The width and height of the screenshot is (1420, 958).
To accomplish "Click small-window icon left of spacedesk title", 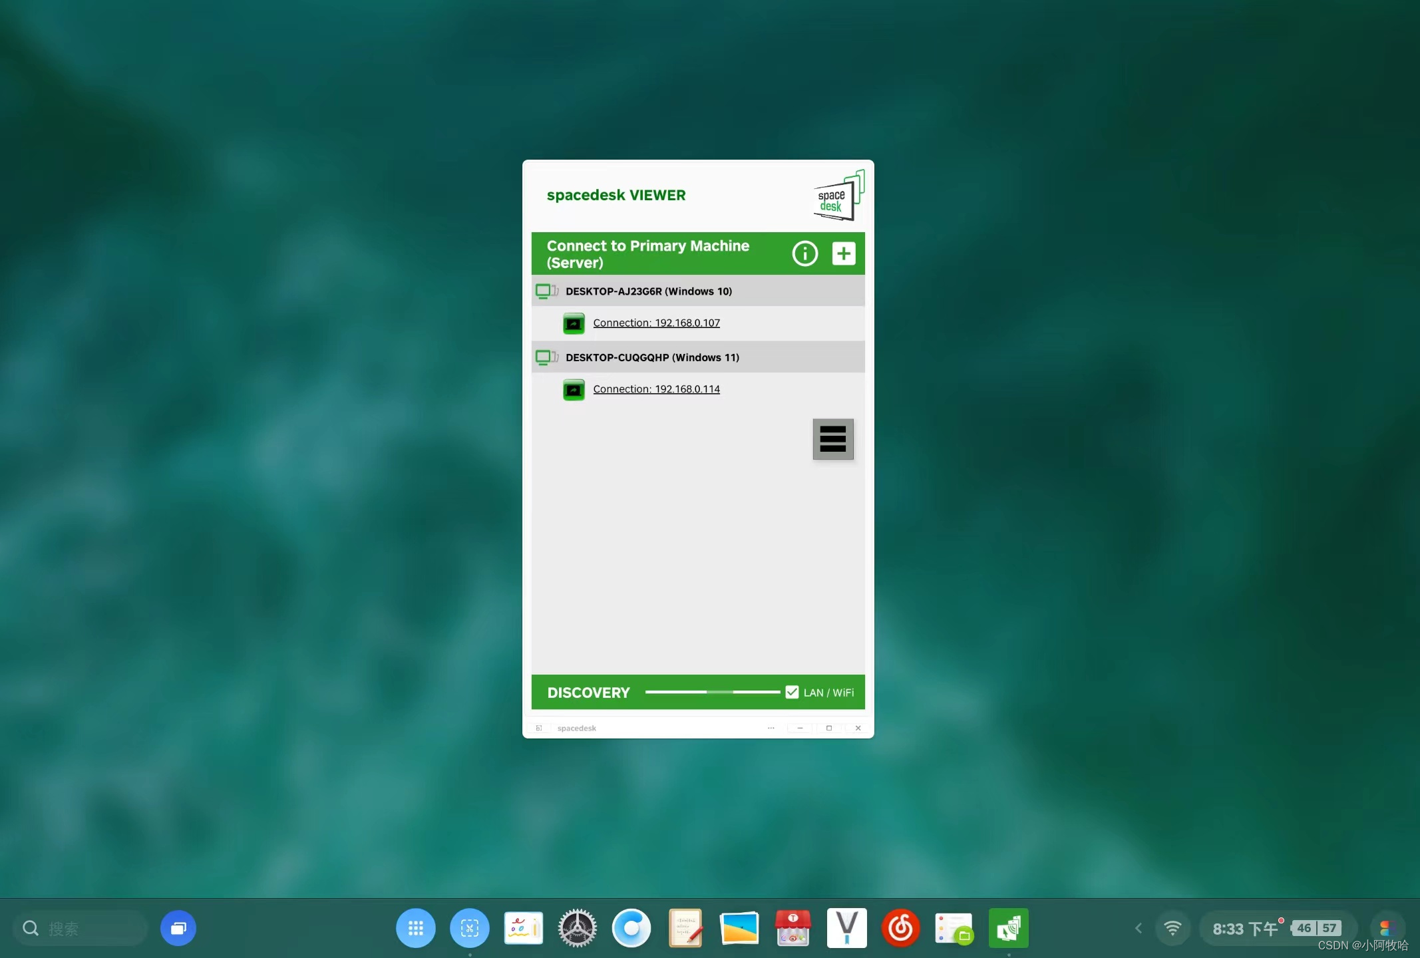I will click(x=539, y=728).
